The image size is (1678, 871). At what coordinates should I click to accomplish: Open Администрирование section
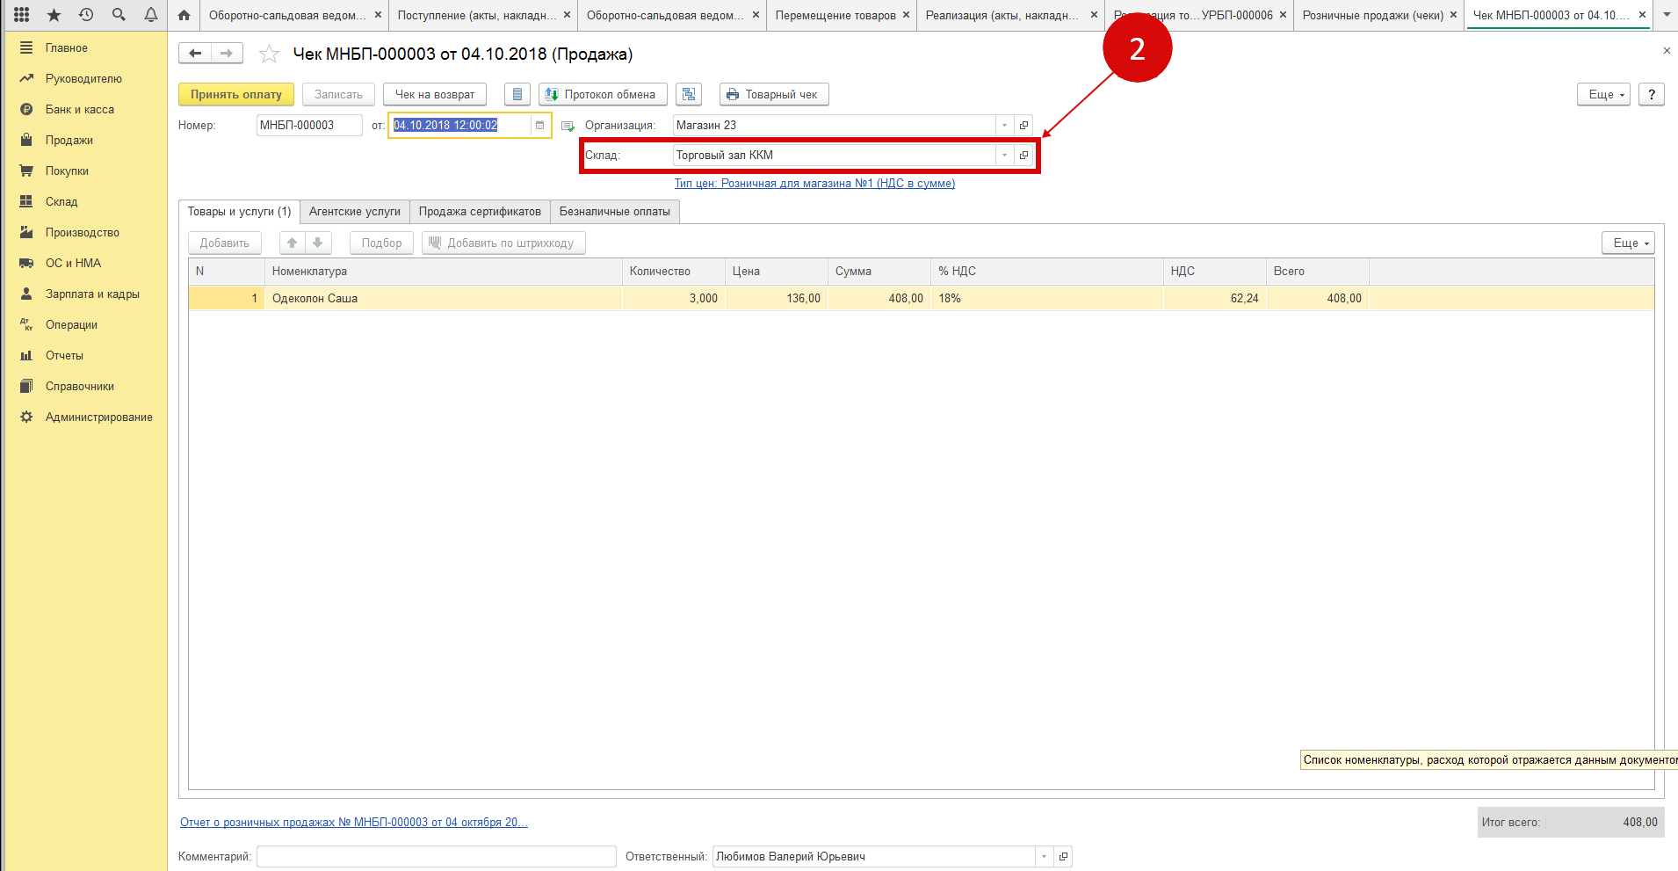pos(99,417)
